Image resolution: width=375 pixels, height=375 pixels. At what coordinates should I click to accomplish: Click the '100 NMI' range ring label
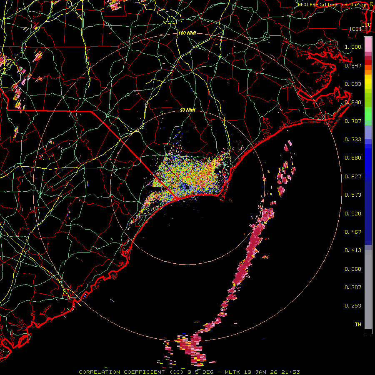tap(187, 33)
